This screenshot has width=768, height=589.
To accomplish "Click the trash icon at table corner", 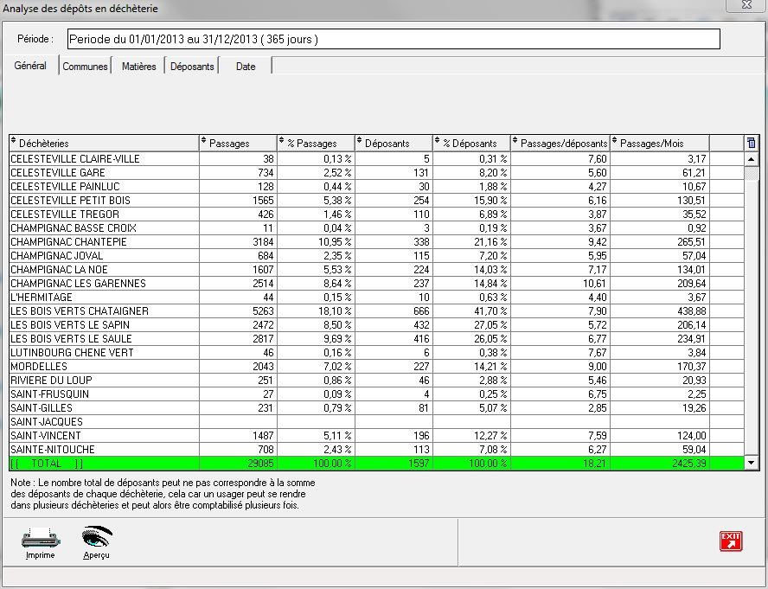I will (x=751, y=143).
